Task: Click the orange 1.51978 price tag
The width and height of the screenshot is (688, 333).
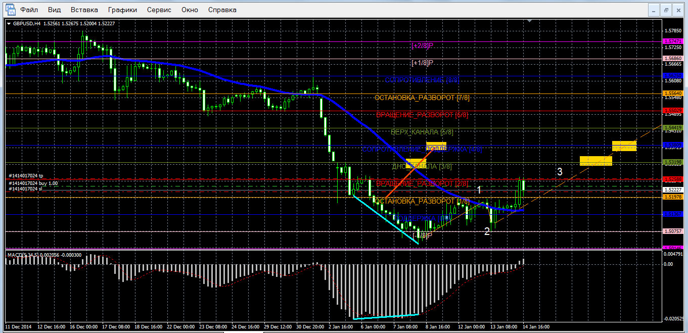Action: point(672,197)
